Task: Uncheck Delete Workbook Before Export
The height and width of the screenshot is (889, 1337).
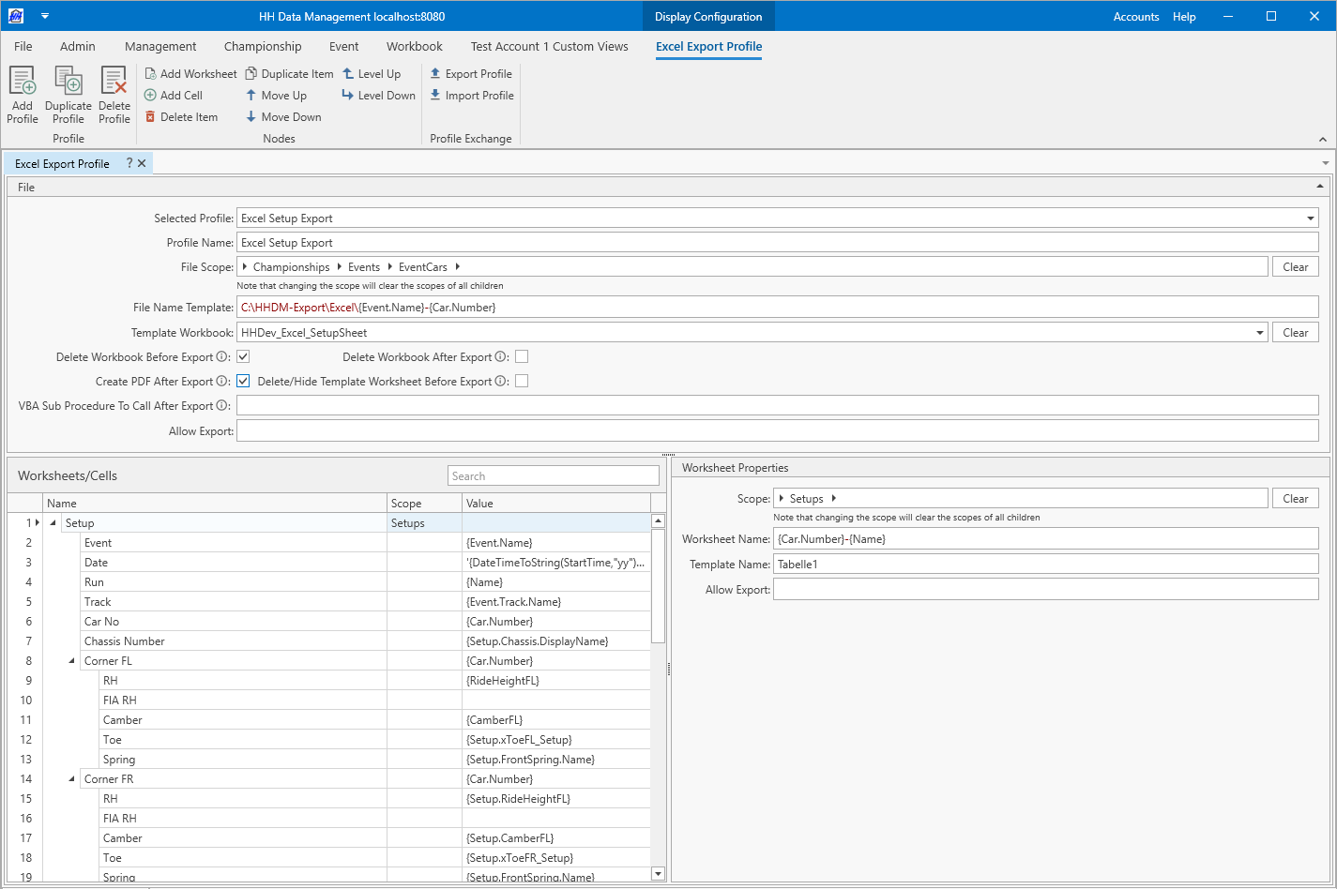Action: [243, 357]
